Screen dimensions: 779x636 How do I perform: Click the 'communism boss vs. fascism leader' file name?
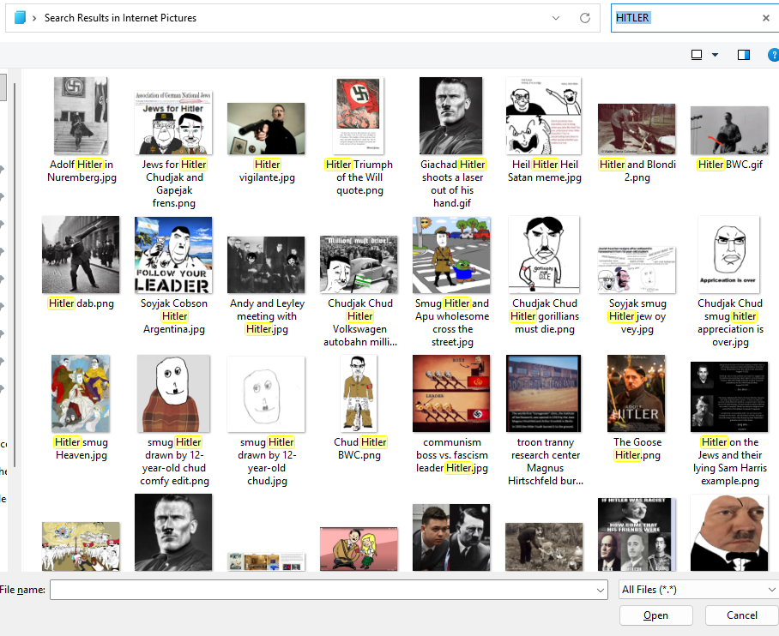tap(452, 455)
